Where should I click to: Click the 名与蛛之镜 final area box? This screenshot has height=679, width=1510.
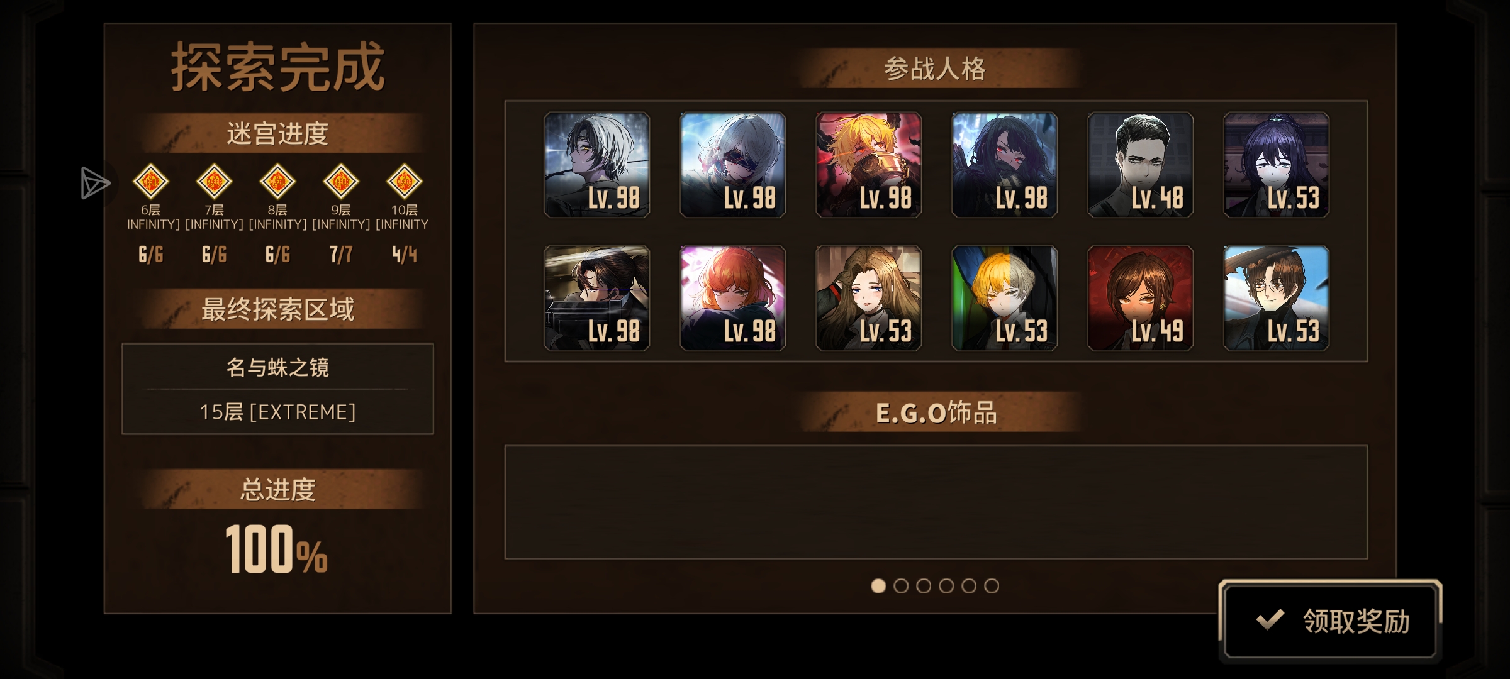(x=277, y=389)
